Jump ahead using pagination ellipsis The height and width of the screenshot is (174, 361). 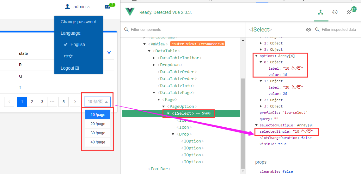52,102
